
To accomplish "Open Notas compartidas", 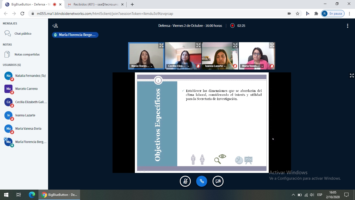I will (x=27, y=54).
